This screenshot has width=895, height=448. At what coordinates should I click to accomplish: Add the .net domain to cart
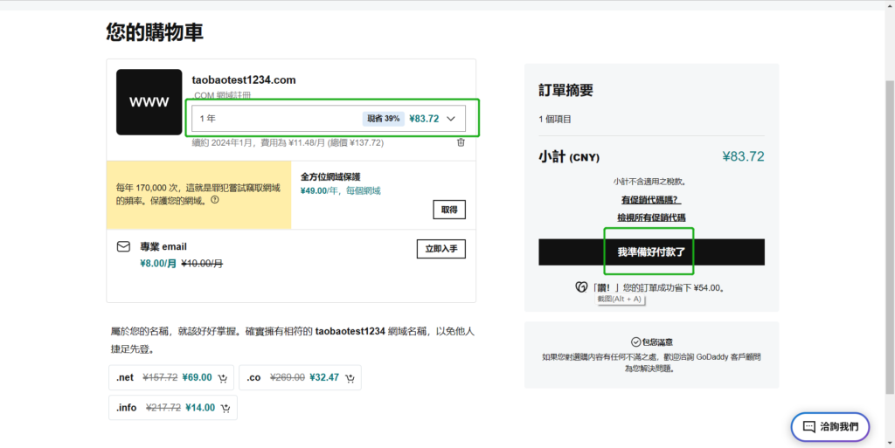[223, 378]
